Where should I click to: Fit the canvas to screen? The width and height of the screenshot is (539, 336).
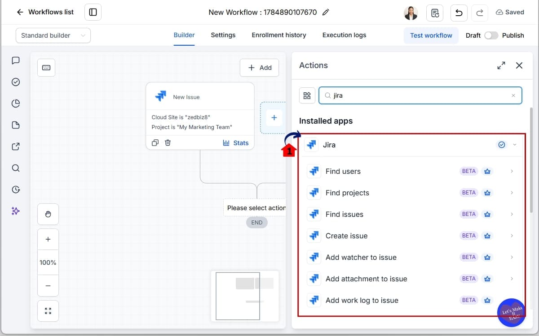(x=48, y=311)
